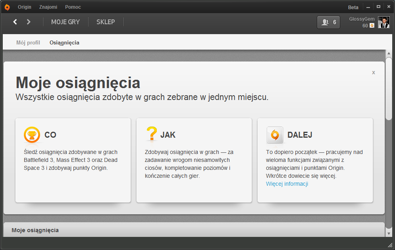Click the Origin logo icon in title bar
Viewport: 395px width, 250px height.
7,7
